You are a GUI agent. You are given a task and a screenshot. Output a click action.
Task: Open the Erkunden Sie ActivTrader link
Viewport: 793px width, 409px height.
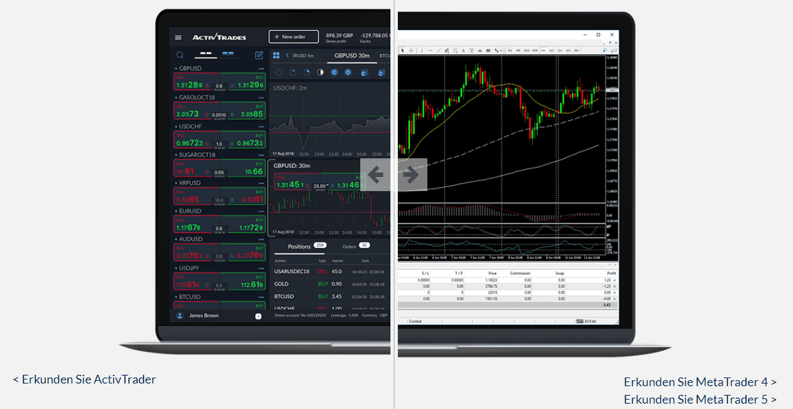[85, 379]
